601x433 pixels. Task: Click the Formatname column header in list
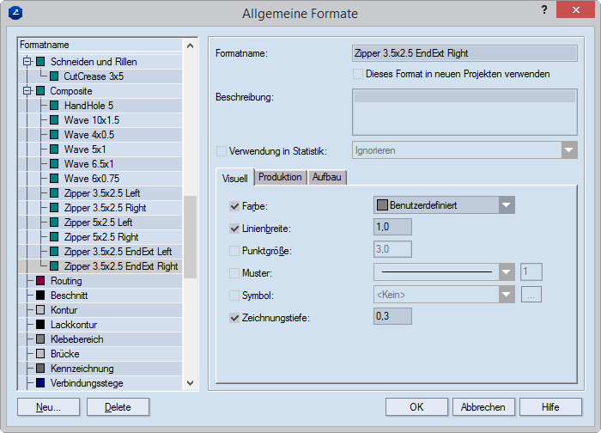(100, 45)
